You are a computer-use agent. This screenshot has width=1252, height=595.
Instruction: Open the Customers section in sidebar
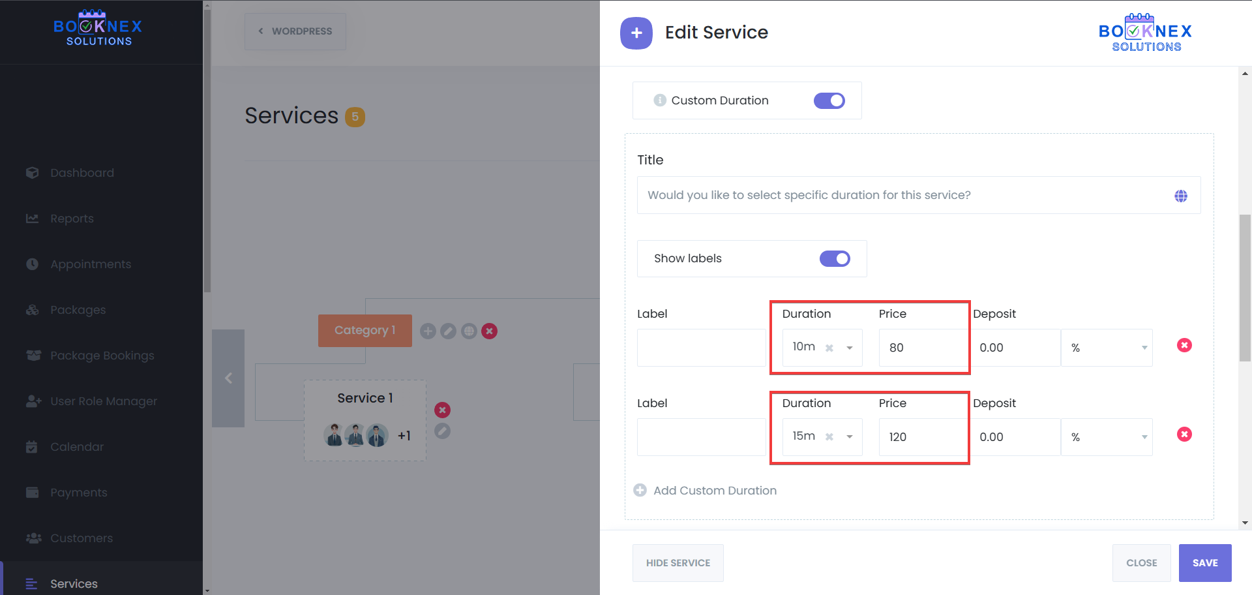click(81, 538)
